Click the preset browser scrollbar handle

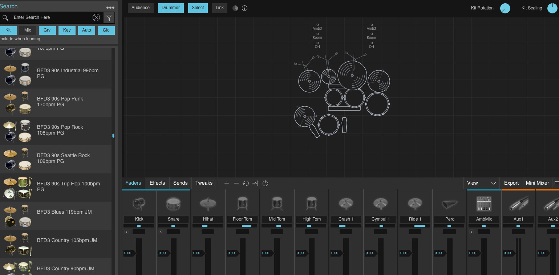coord(113,136)
